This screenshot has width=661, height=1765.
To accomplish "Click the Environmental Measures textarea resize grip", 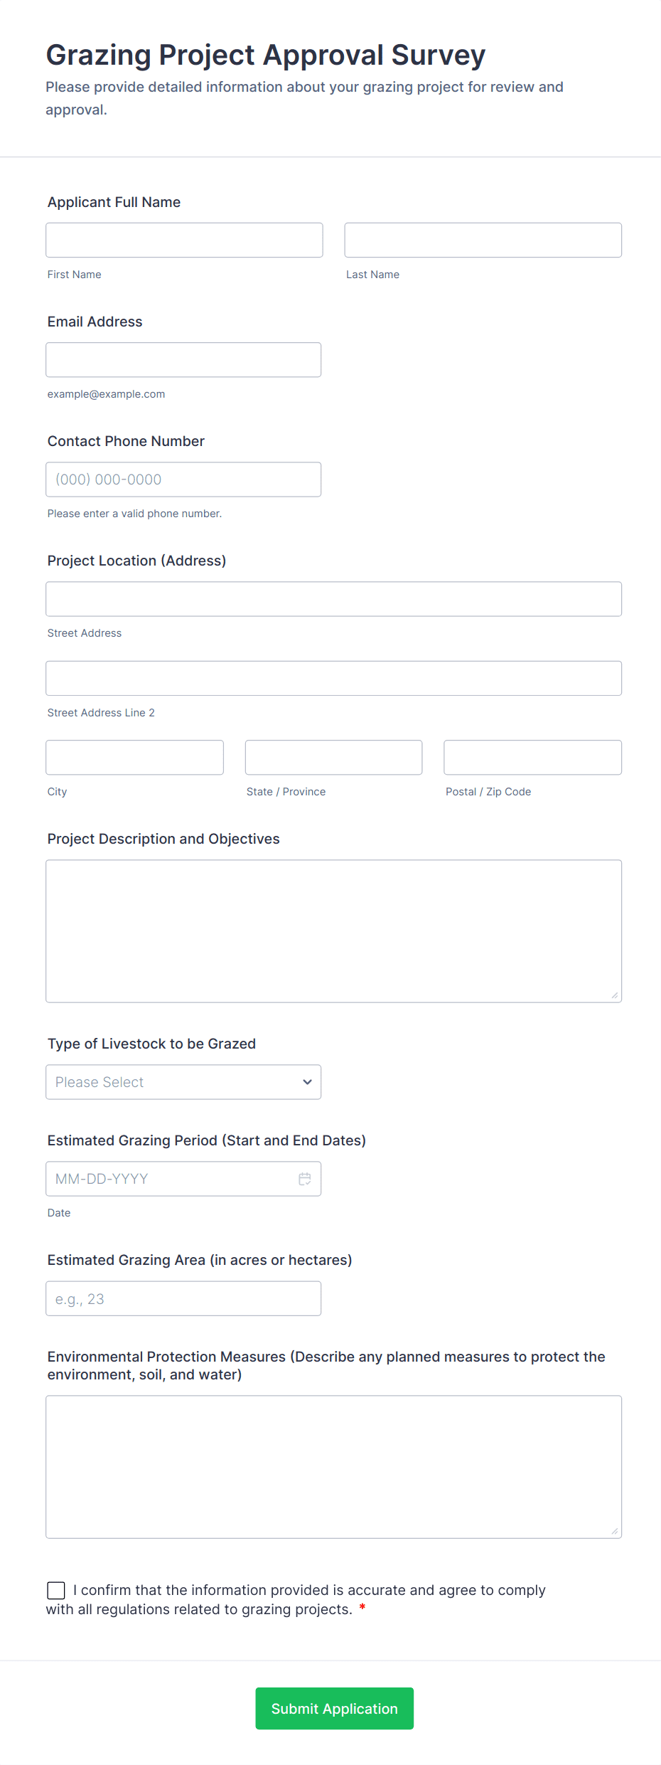I will pyautogui.click(x=615, y=1531).
